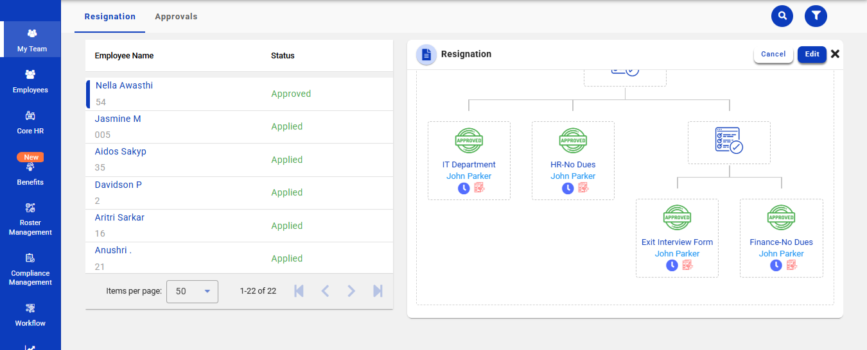
Task: Open the Exit Interview Form node
Action: [677, 242]
